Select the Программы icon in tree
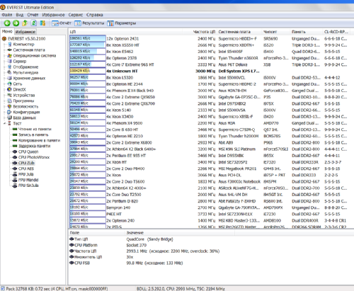Screen dimensions: 354x291 pos(9,101)
